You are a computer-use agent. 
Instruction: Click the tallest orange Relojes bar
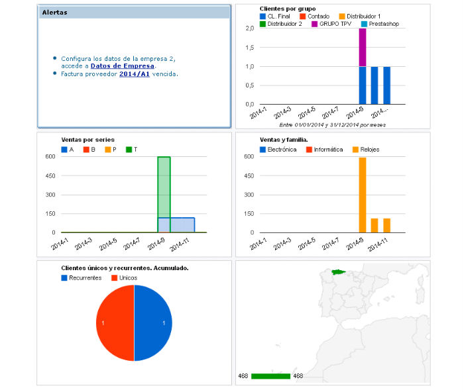(363, 195)
